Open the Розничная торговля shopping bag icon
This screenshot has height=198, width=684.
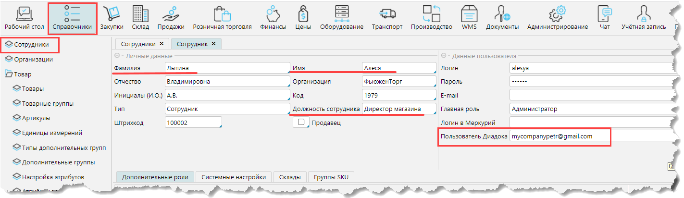222,14
